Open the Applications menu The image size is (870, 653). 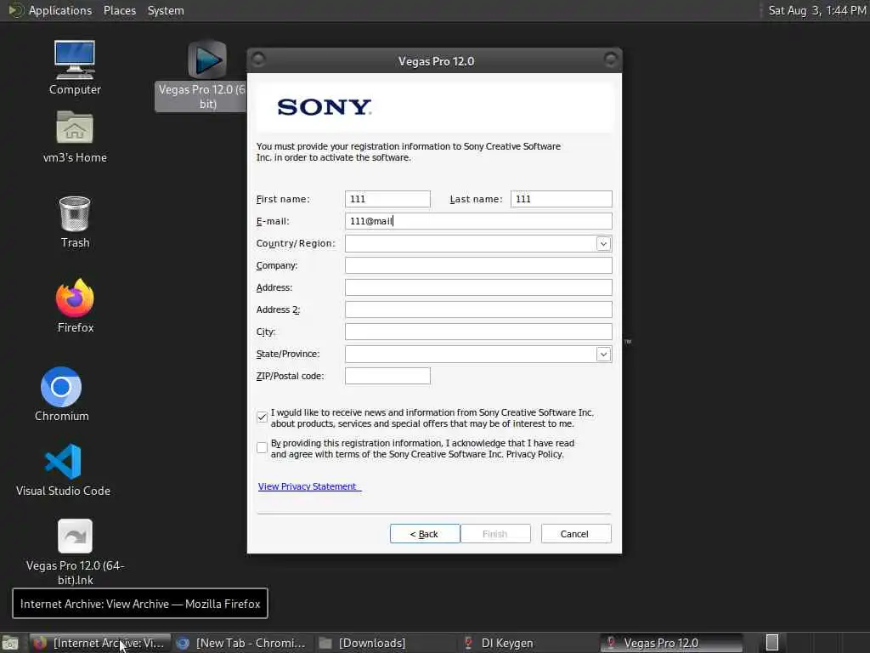60,10
